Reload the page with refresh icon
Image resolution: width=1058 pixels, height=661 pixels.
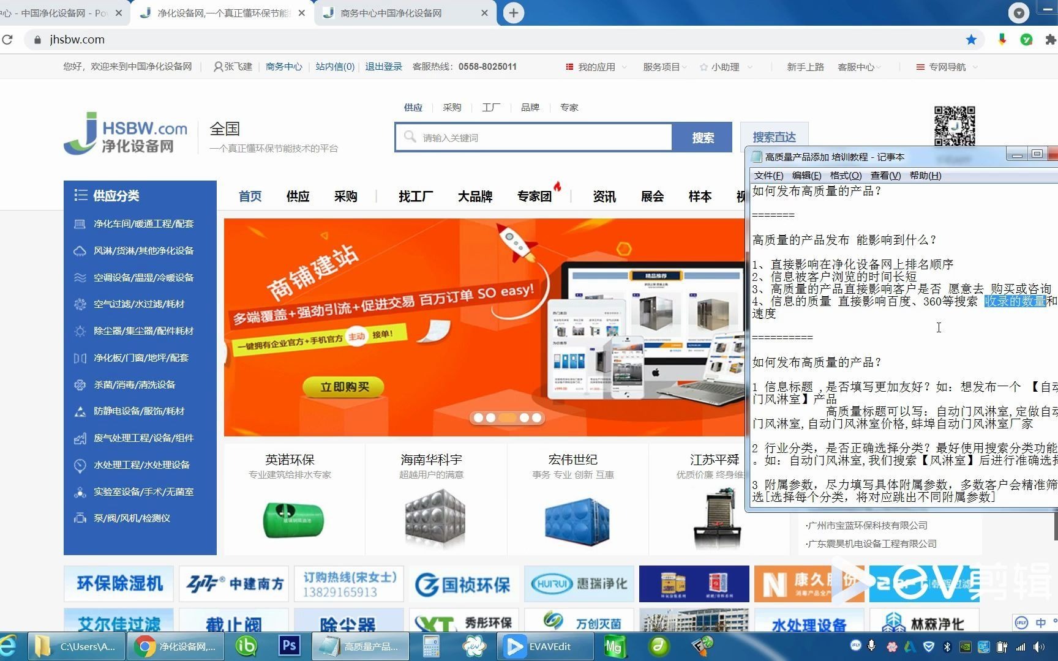(7, 40)
